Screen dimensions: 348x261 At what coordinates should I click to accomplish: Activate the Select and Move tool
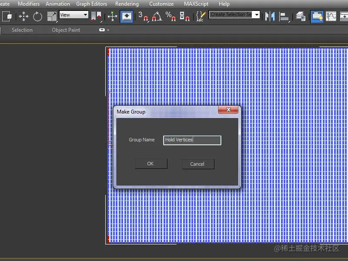coord(23,17)
